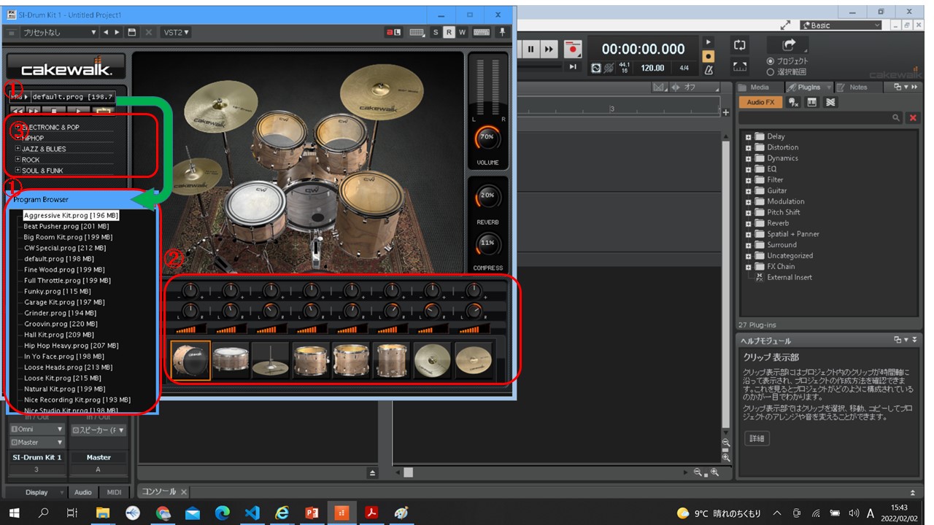Viewport: 934px width, 525px height.
Task: Select the プロジェクト radio button
Action: 771,62
